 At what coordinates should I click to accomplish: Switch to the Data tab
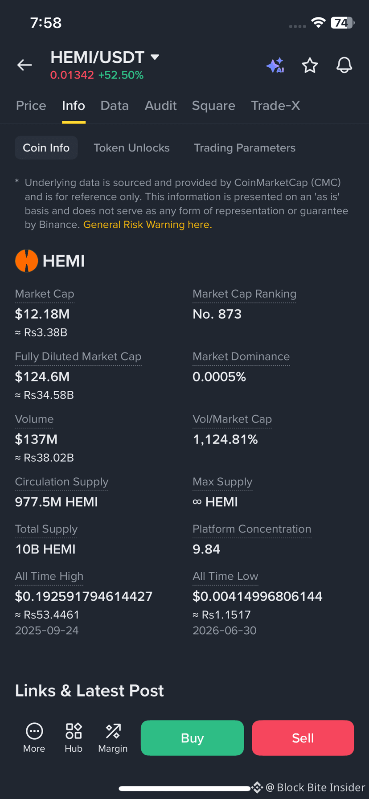coord(115,106)
